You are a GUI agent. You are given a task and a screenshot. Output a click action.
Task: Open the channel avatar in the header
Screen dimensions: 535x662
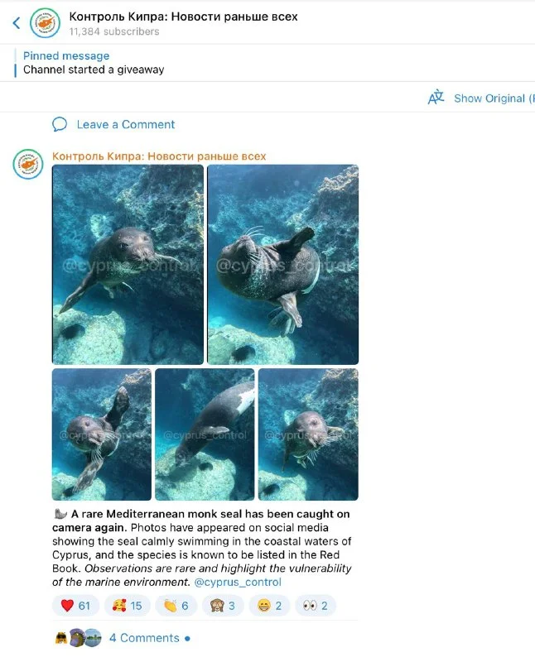(x=45, y=23)
